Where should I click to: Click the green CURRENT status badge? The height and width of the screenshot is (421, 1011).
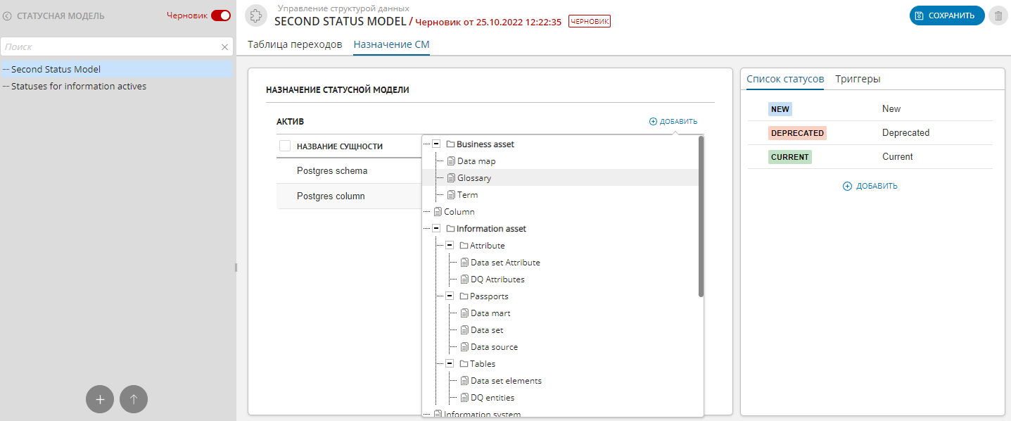789,157
